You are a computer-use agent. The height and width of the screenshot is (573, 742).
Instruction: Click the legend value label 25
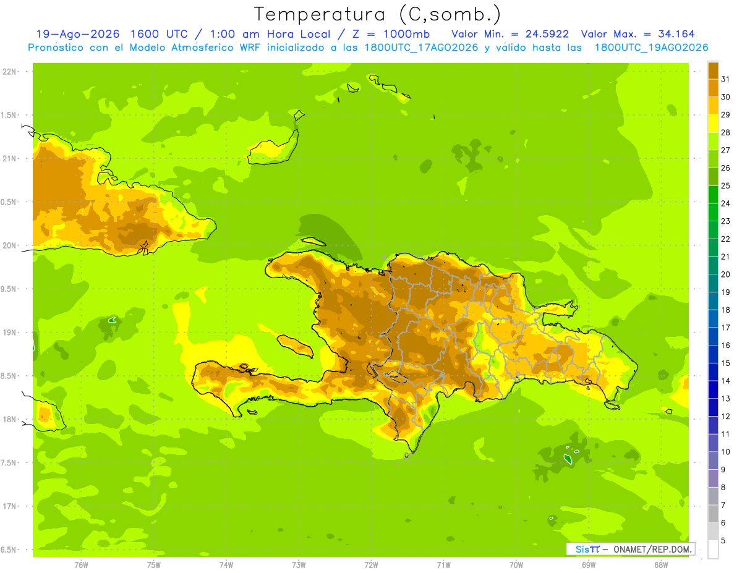pos(726,185)
